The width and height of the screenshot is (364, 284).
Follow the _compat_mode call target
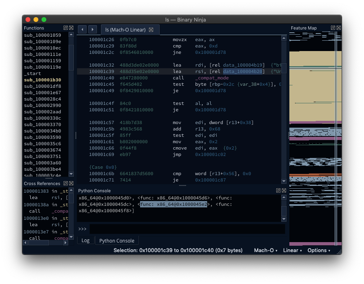click(212, 78)
